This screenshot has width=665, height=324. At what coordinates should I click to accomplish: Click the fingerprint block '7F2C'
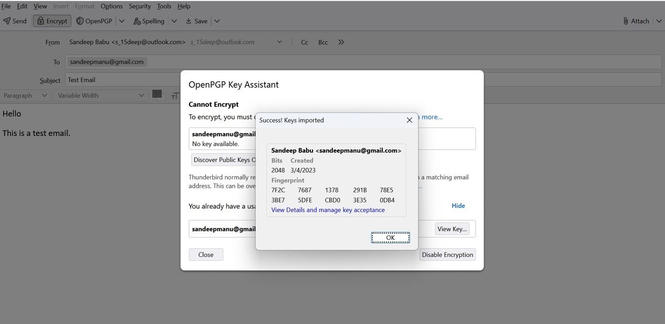(x=278, y=190)
